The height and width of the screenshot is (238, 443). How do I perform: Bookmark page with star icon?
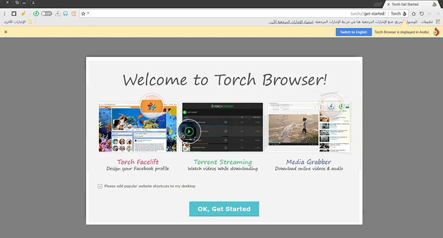pyautogui.click(x=83, y=13)
